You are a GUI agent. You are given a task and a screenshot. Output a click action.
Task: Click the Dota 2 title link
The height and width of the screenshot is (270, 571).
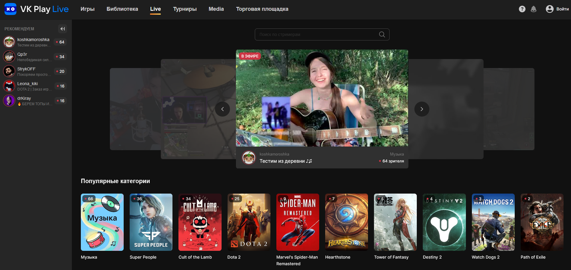pyautogui.click(x=234, y=257)
